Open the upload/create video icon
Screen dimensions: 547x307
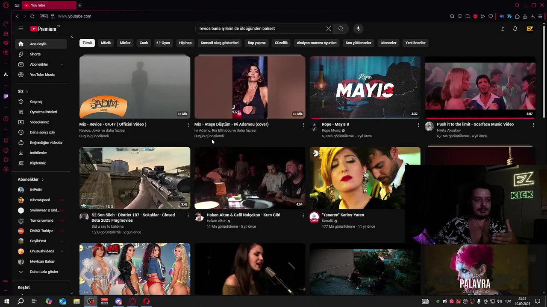[x=503, y=29]
